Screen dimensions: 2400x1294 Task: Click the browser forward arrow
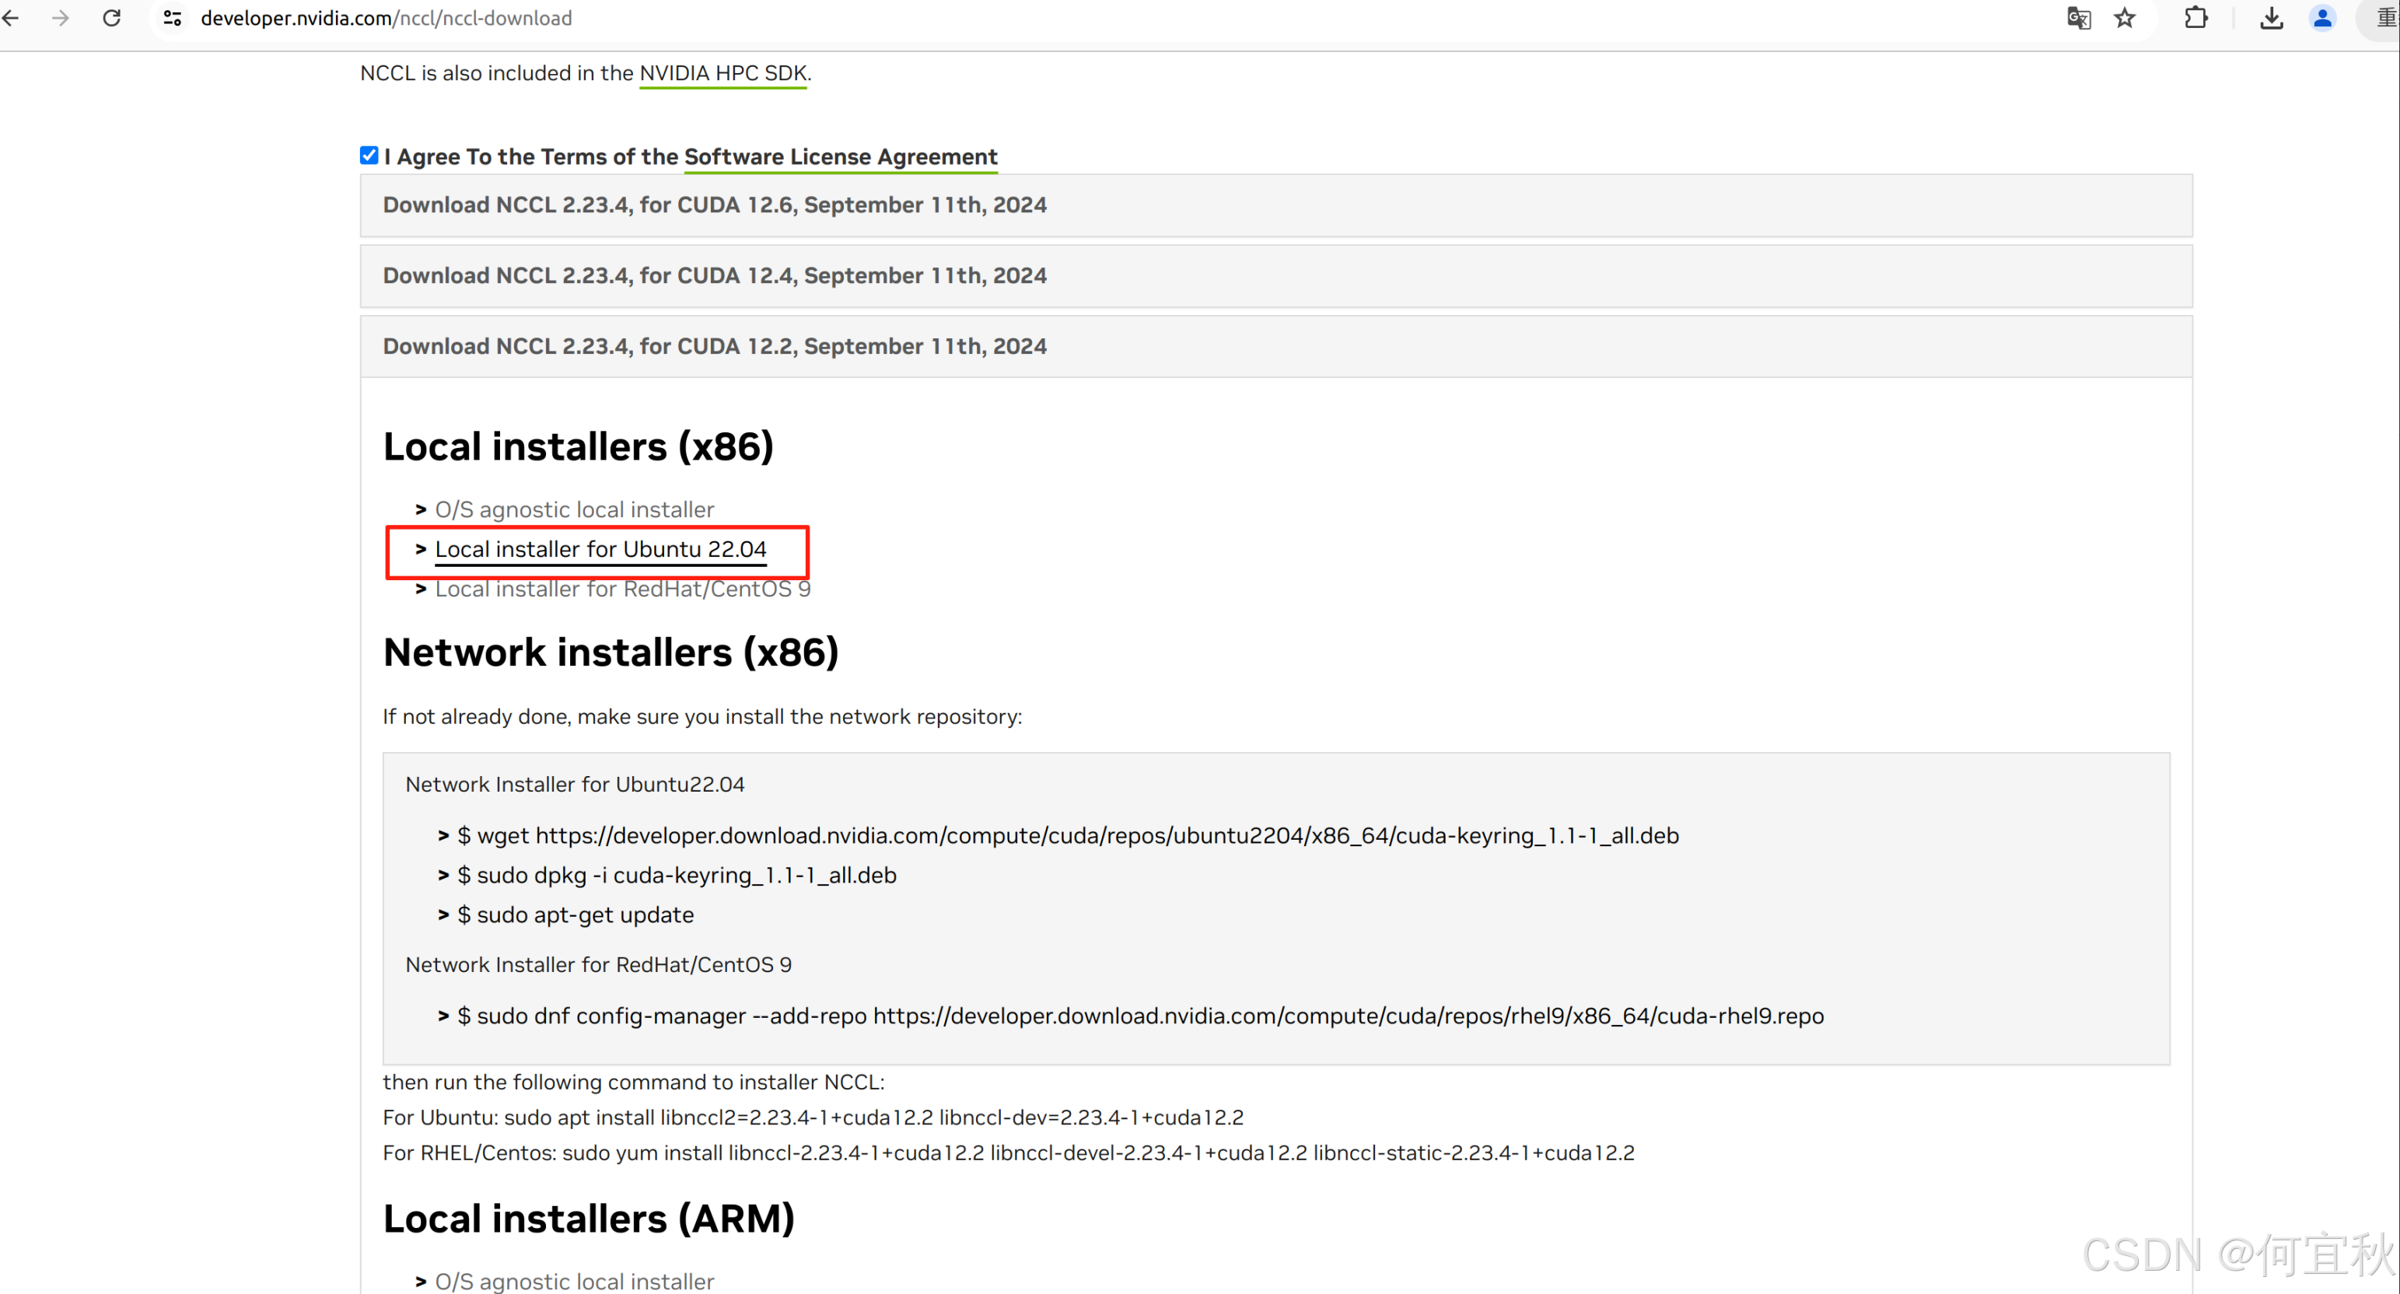pyautogui.click(x=61, y=18)
